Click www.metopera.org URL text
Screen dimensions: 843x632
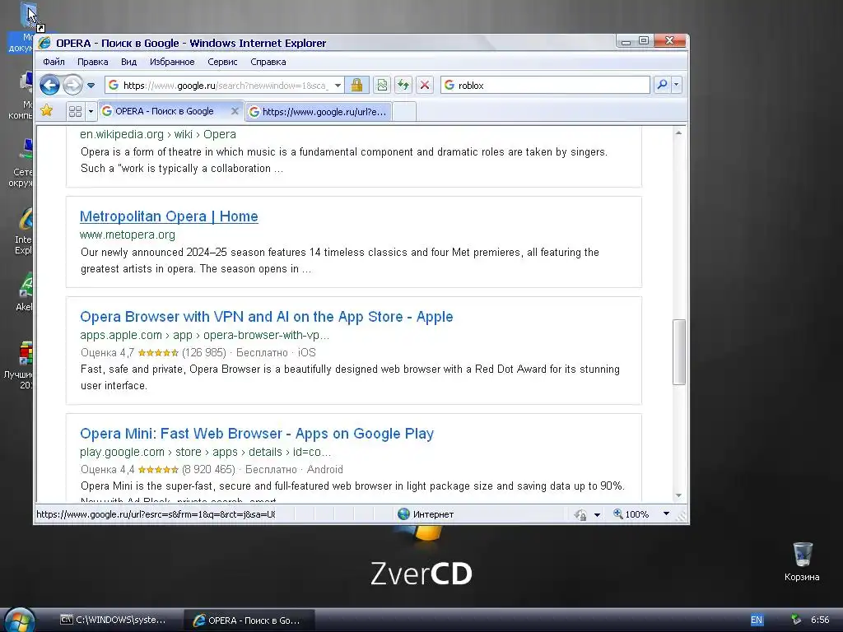tap(128, 235)
